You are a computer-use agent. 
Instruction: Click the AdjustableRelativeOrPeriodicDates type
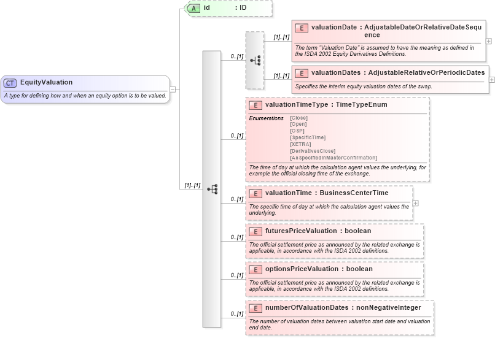pyautogui.click(x=426, y=72)
